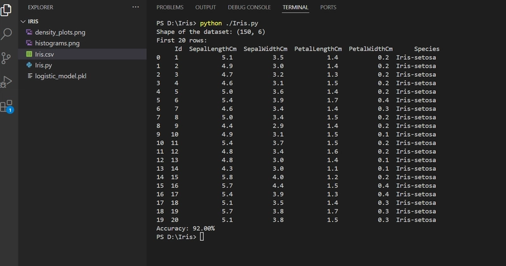Open the Search view icon
Screen dimensions: 506x266
click(6, 34)
